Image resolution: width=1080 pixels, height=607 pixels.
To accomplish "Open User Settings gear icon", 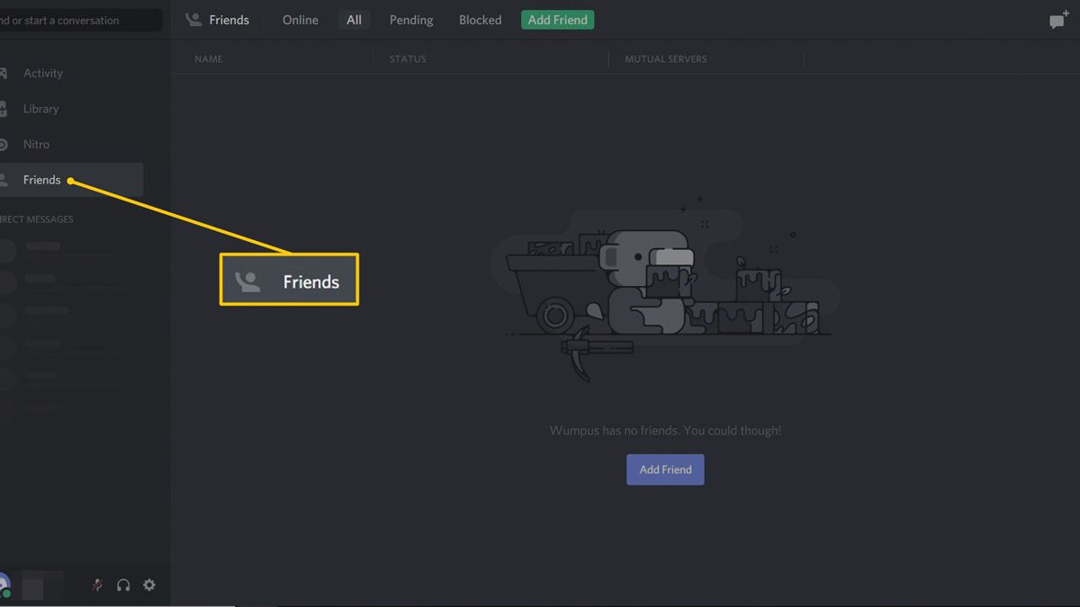I will tap(149, 585).
